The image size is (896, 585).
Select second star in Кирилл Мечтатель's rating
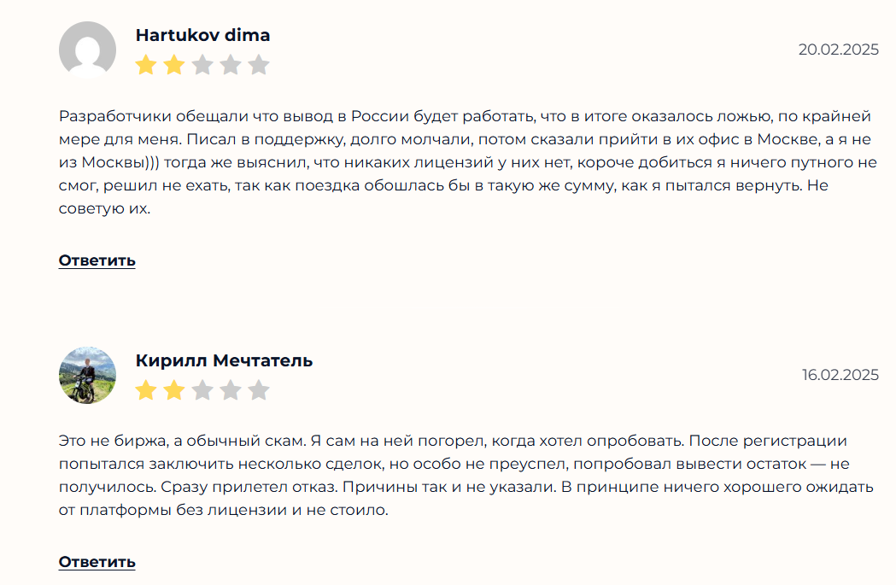(174, 390)
